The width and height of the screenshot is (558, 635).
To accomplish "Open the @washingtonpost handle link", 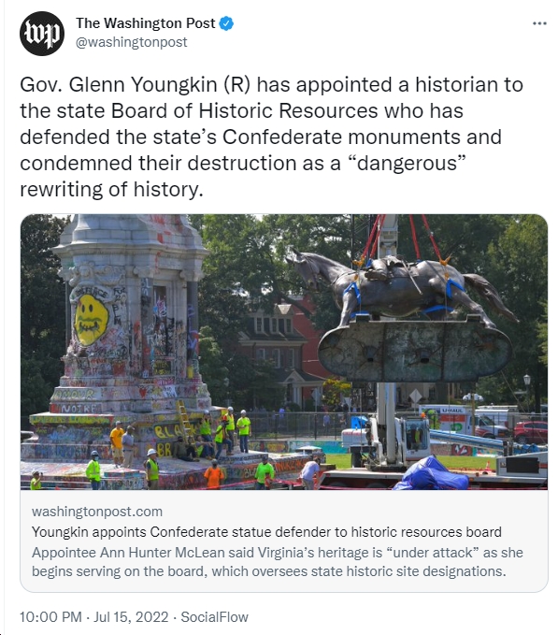I will coord(132,42).
